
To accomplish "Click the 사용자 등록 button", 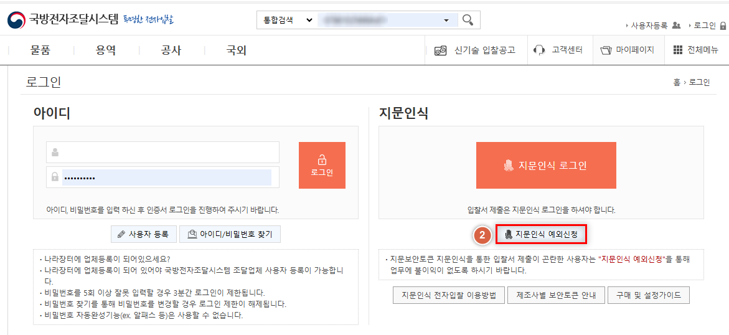I will (144, 234).
